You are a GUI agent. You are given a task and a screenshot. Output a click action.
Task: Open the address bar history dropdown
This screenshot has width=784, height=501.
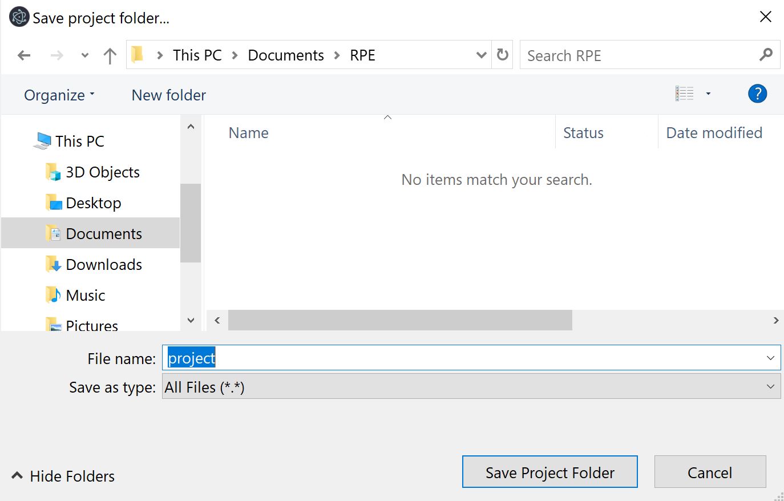pyautogui.click(x=482, y=55)
